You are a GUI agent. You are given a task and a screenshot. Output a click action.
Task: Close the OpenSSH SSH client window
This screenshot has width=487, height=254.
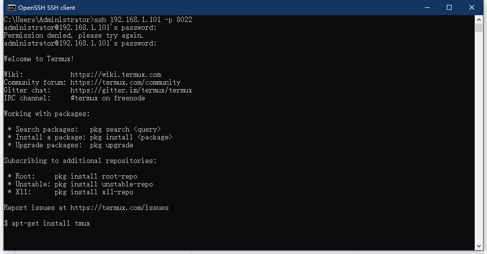(x=471, y=8)
